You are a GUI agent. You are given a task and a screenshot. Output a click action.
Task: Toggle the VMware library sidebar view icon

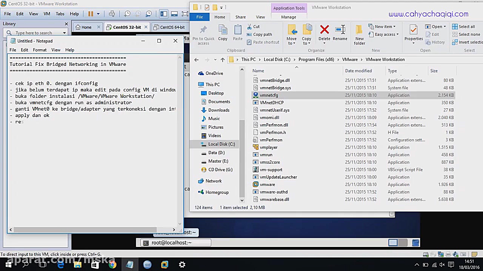[x=163, y=14]
